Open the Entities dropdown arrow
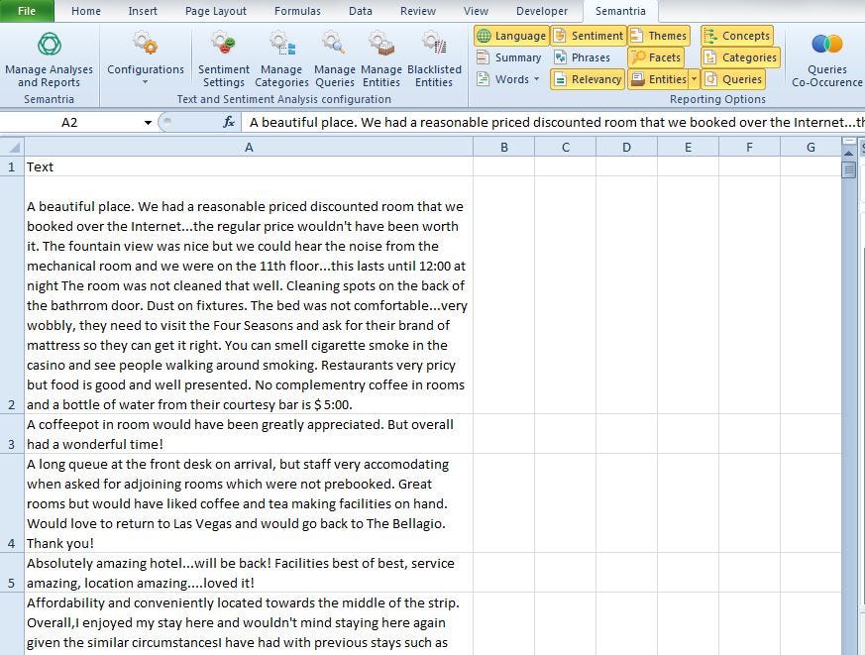This screenshot has width=865, height=655. [695, 78]
